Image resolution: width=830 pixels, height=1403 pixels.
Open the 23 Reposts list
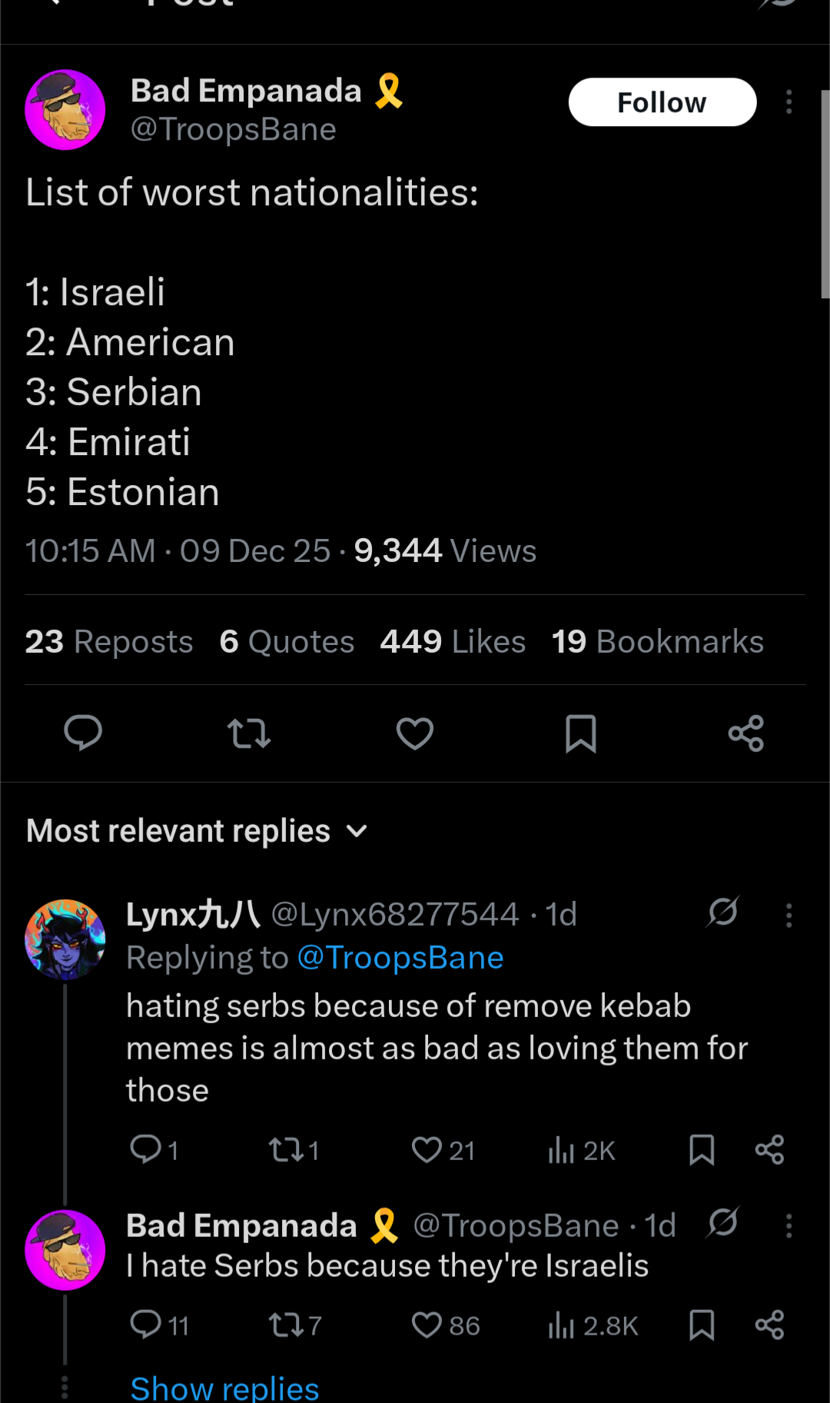109,642
